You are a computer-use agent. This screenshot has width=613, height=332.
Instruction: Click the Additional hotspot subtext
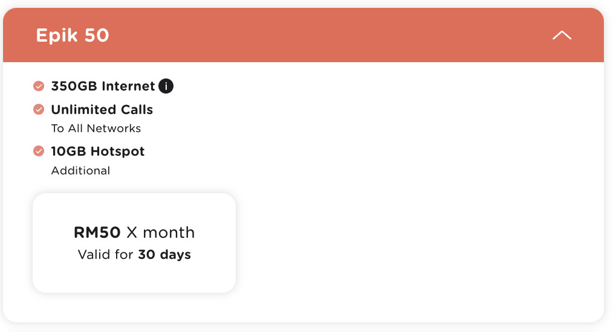80,170
